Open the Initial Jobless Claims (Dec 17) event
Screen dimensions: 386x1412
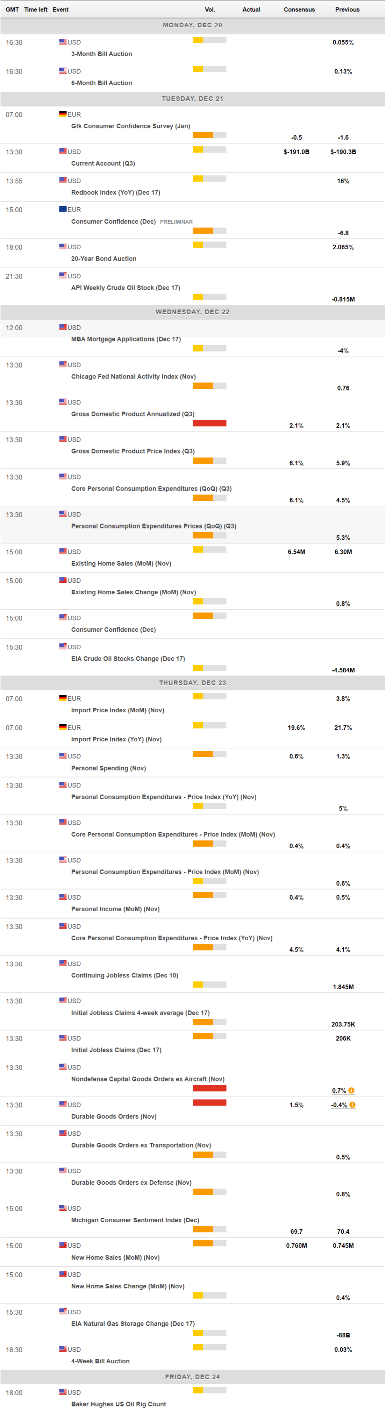[x=116, y=1050]
